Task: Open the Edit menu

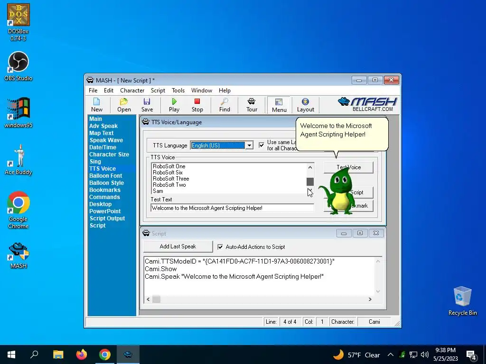Action: 109,91
